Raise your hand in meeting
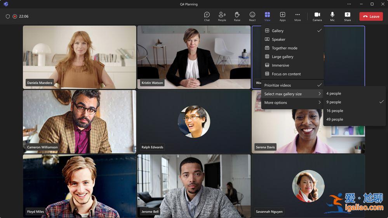 click(237, 16)
